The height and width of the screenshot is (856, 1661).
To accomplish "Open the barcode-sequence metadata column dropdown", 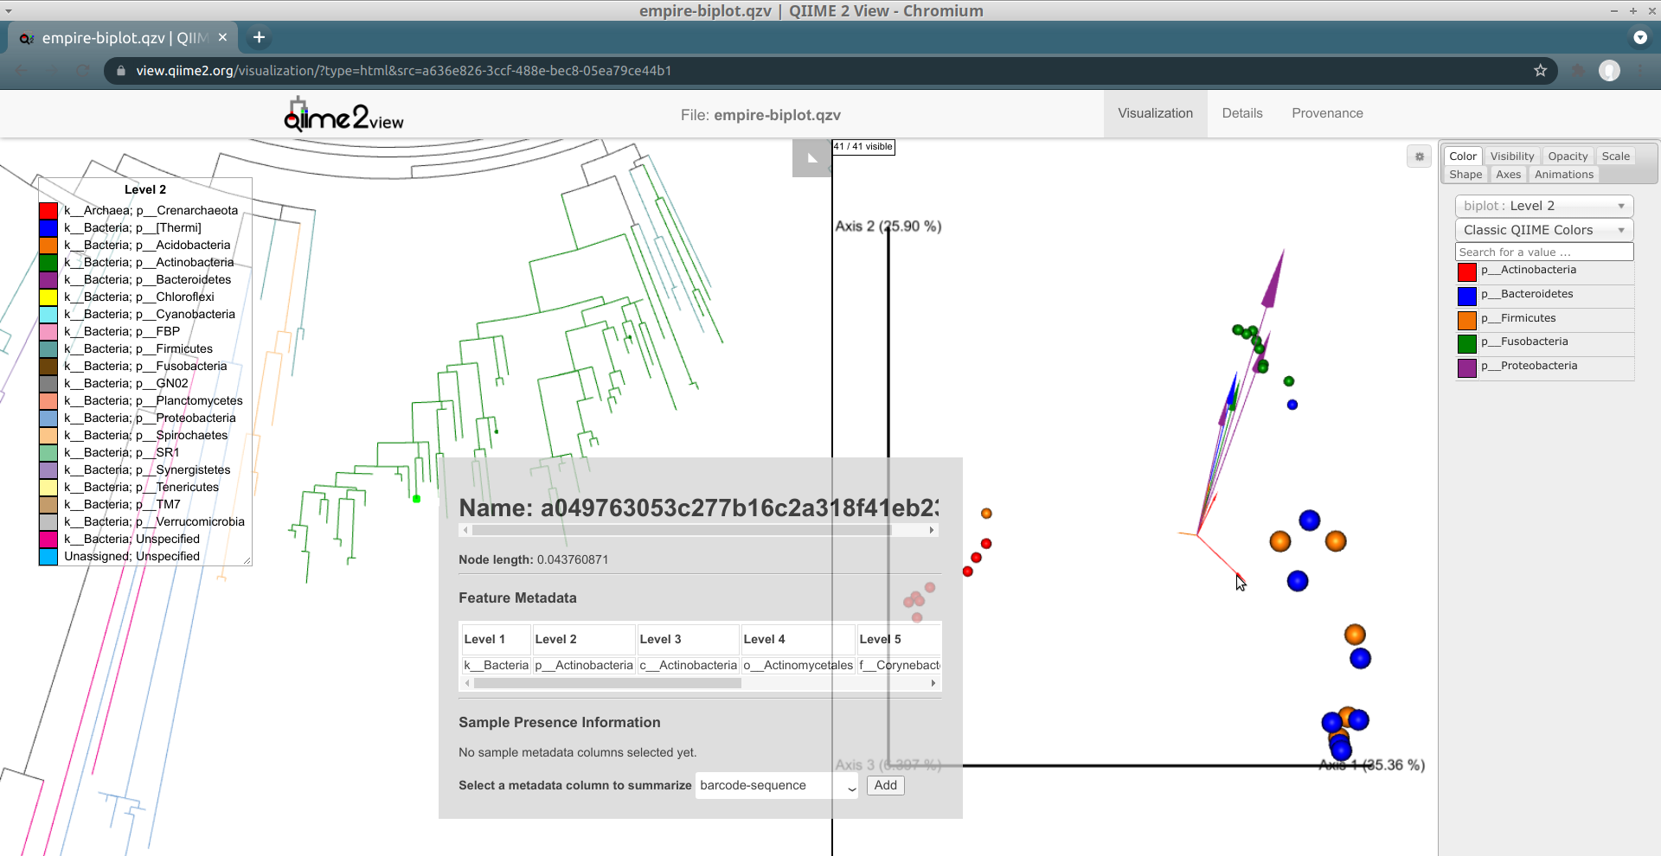I will (x=776, y=785).
